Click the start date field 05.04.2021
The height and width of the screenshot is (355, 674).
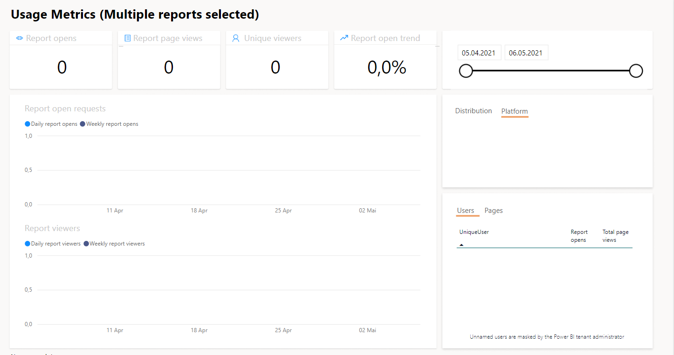coord(479,53)
